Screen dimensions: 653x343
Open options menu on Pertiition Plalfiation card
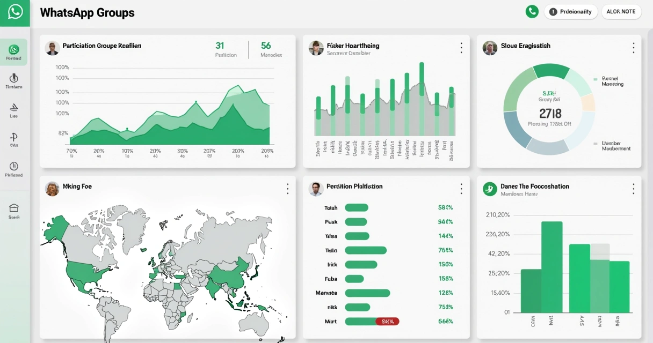[461, 188]
